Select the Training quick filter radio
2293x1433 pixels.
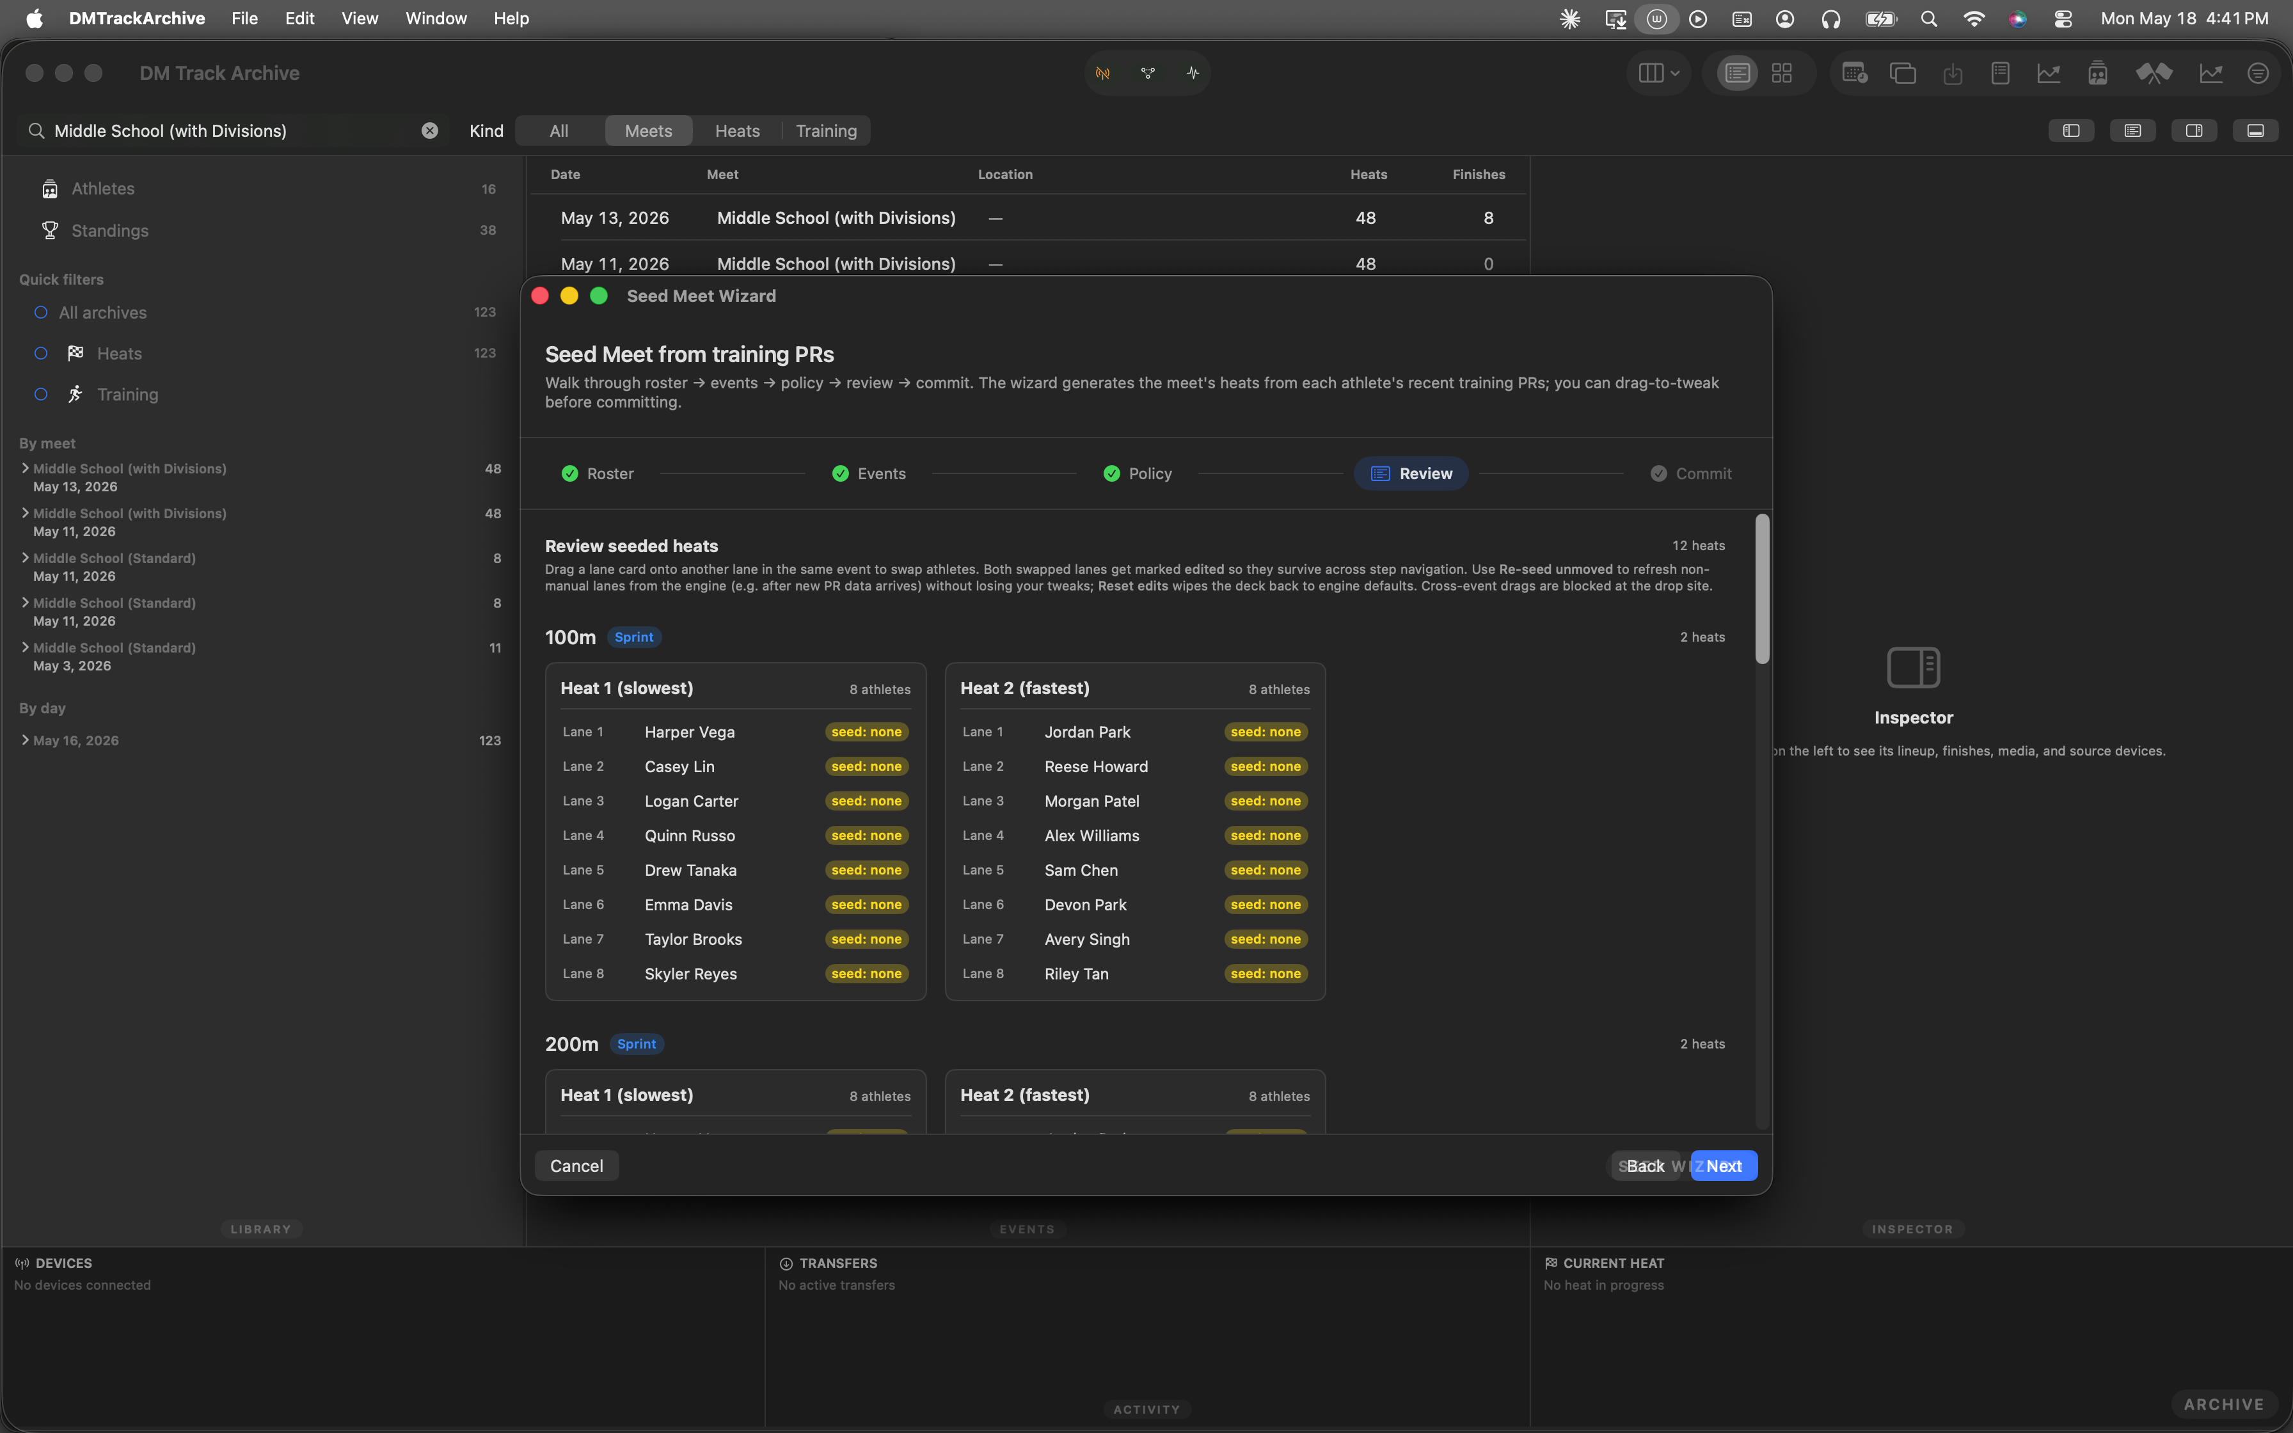41,394
